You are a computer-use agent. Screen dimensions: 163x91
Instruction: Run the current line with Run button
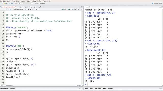click(x=64, y=9)
